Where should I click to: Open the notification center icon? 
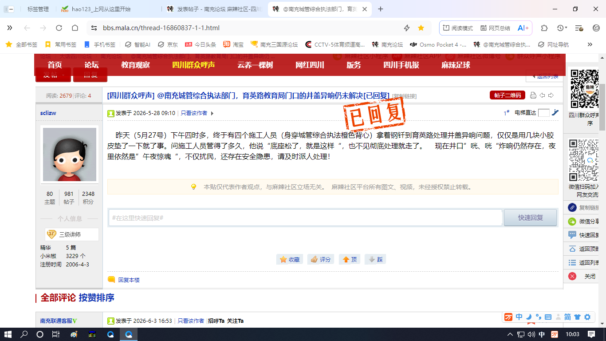(x=591, y=334)
